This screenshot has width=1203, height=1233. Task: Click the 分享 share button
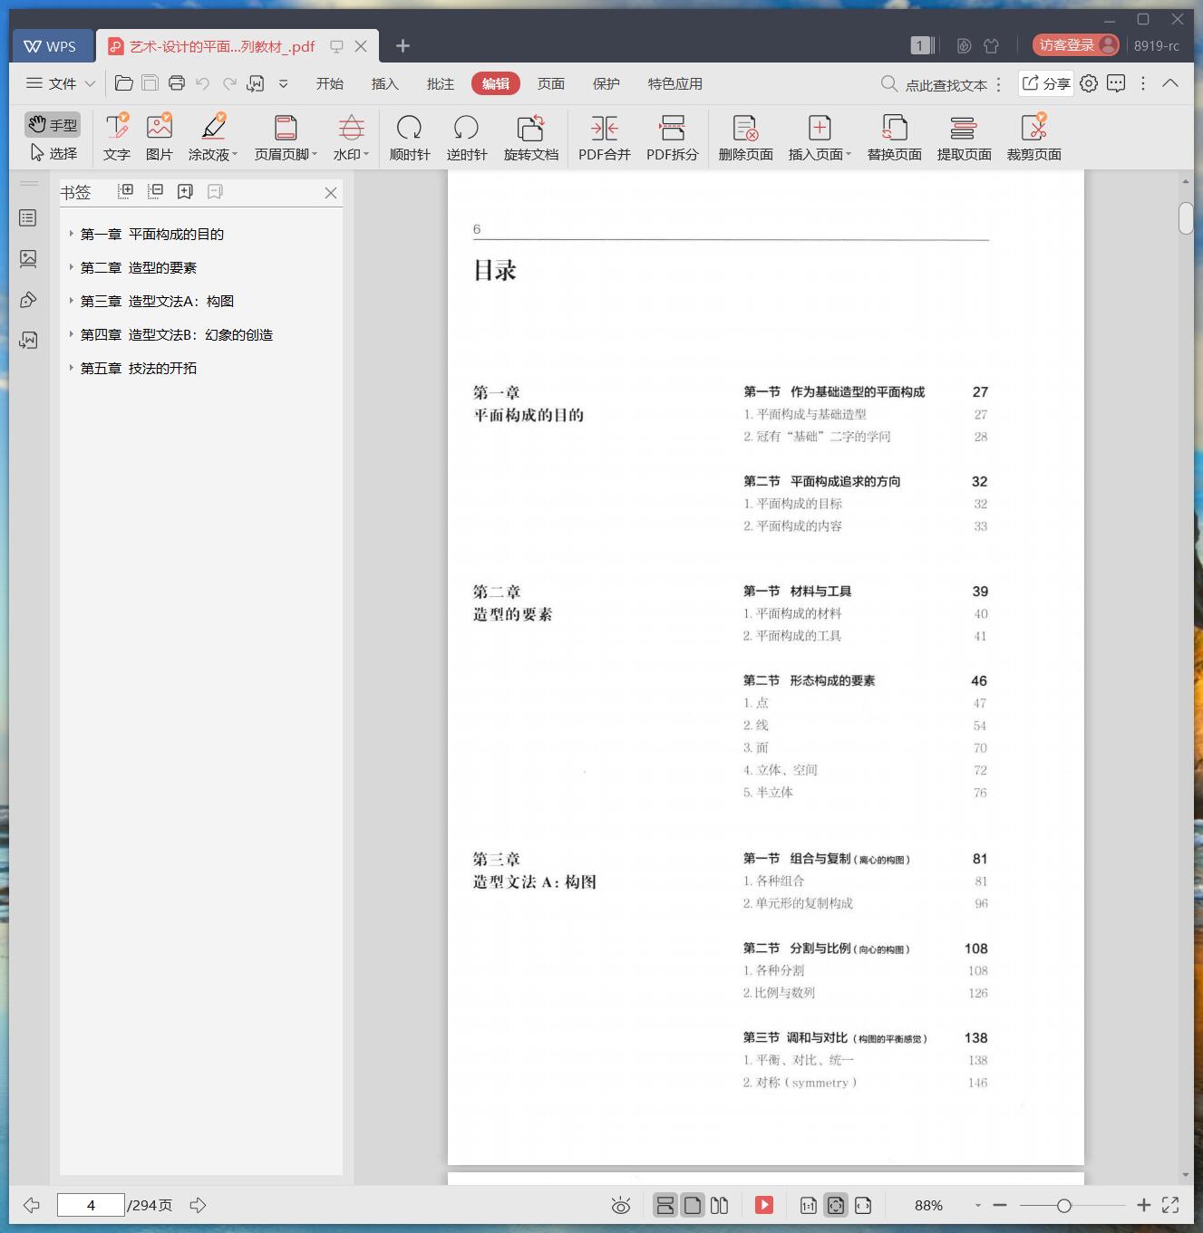tap(1046, 83)
